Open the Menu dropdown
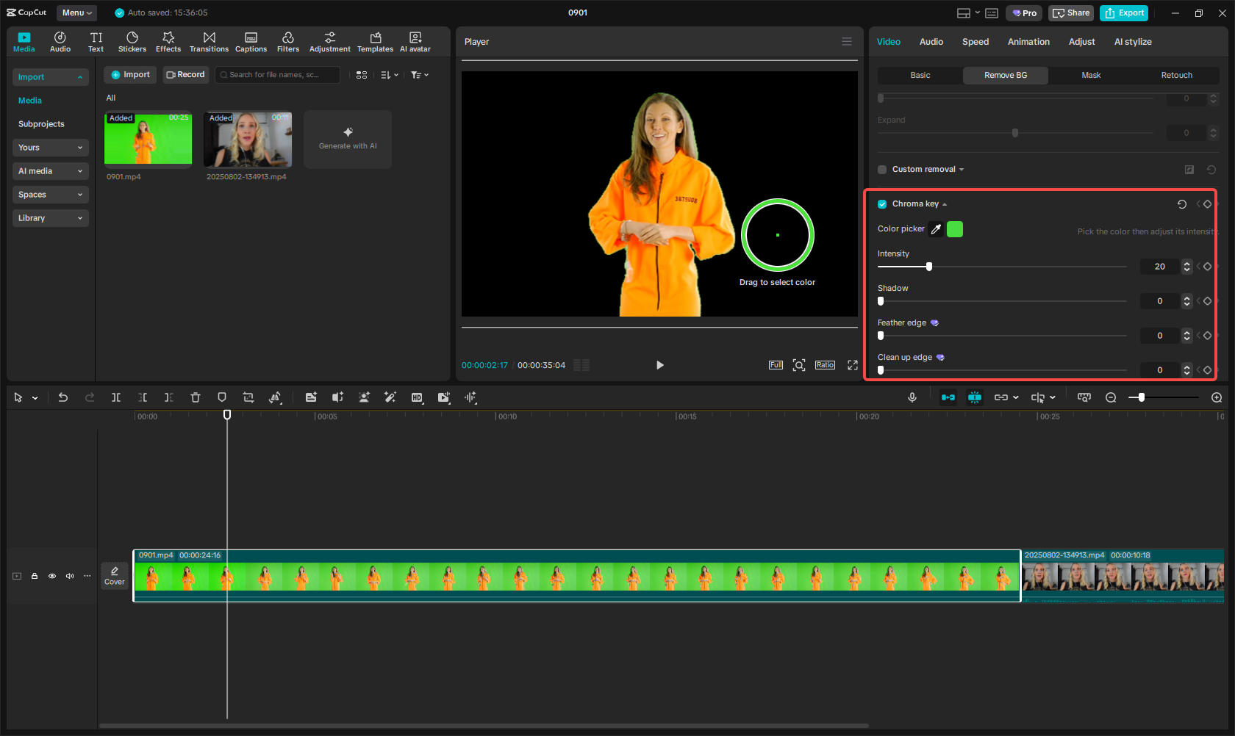Viewport: 1235px width, 736px height. tap(76, 12)
